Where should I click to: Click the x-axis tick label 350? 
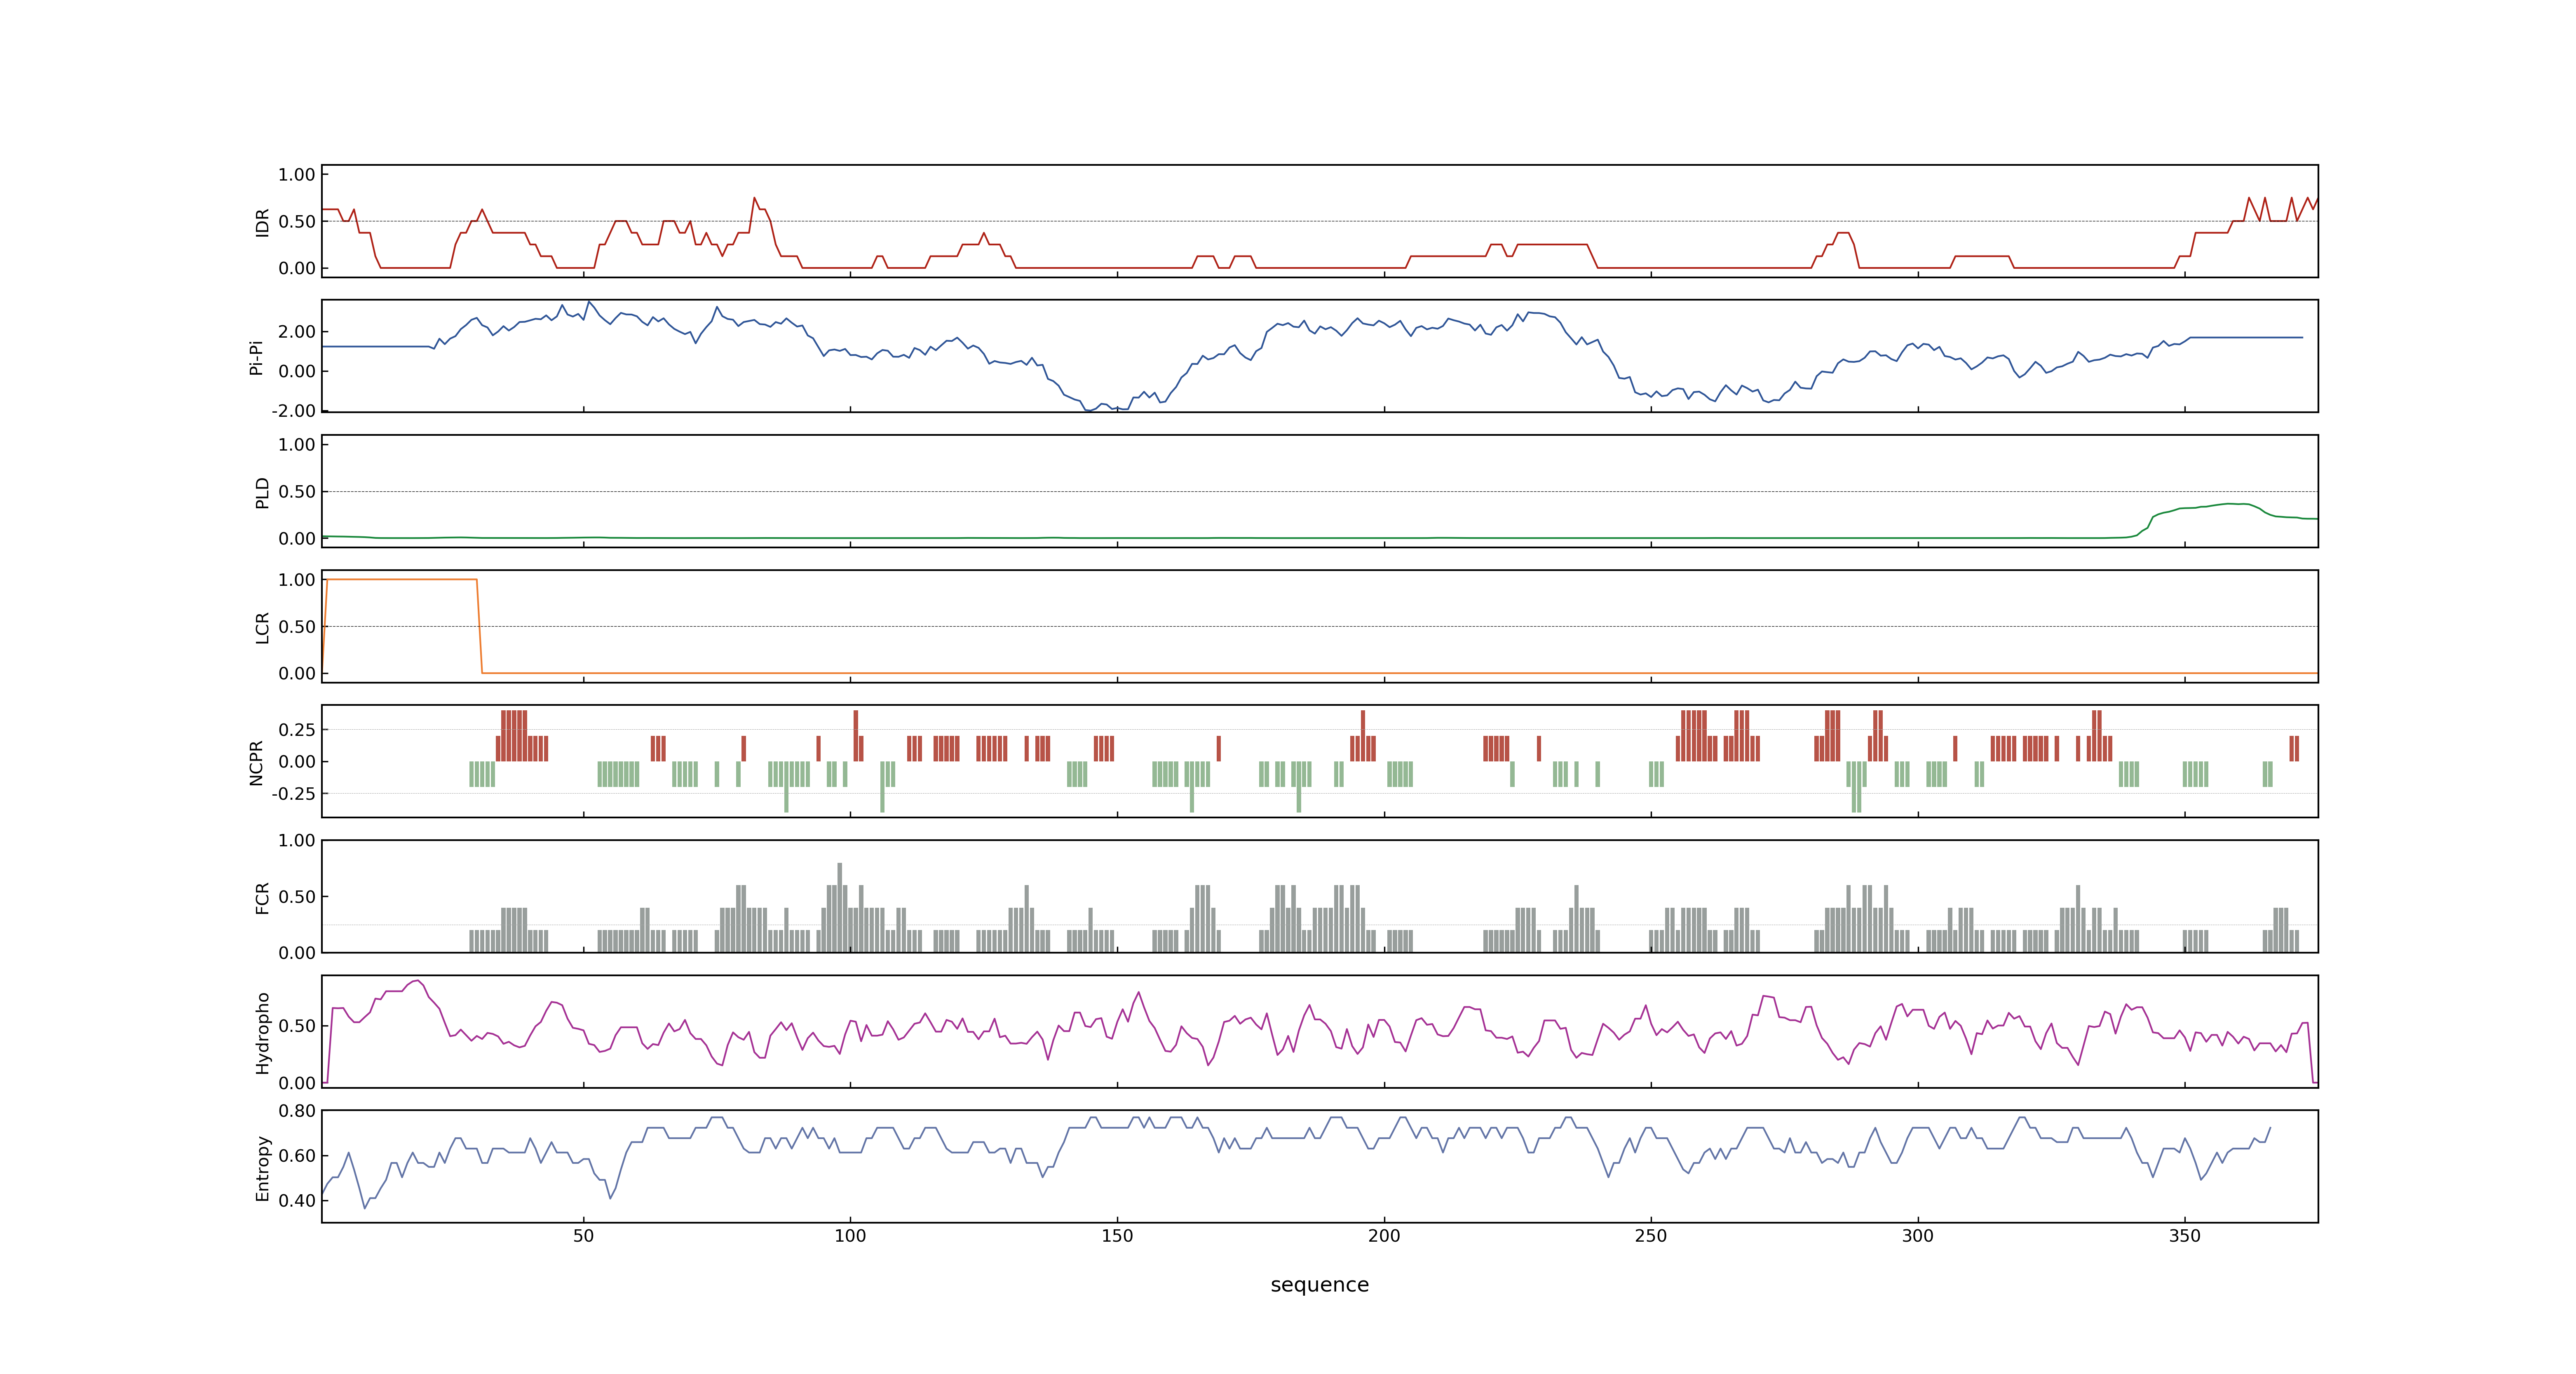click(x=2185, y=1236)
